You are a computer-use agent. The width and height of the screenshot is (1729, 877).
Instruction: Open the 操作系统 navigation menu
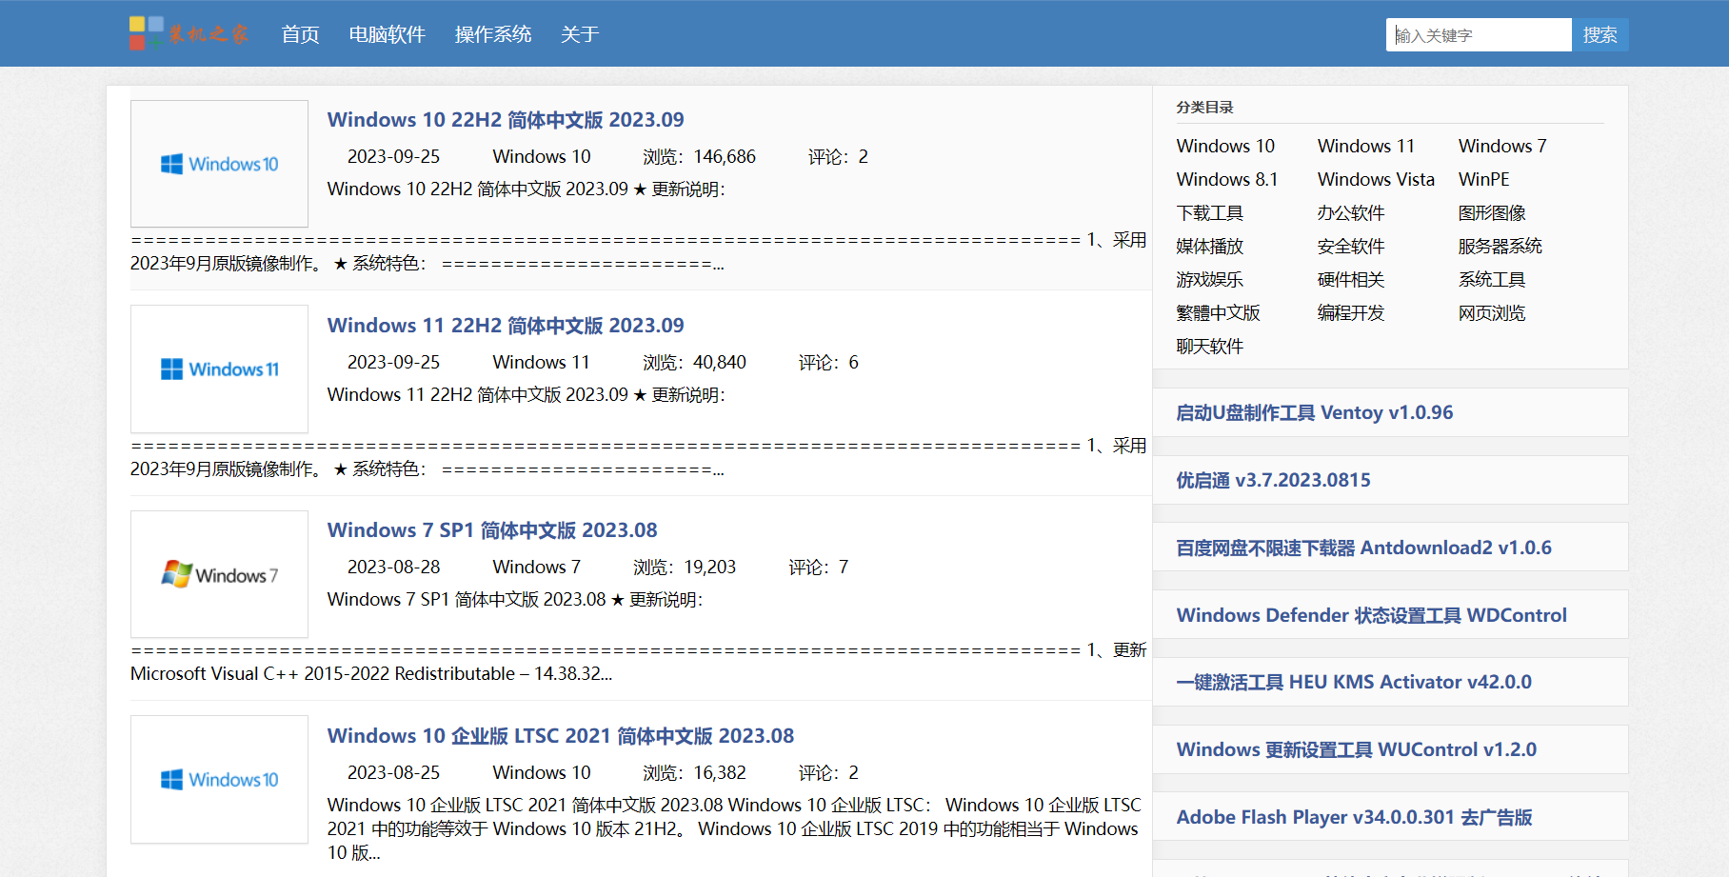(x=493, y=34)
